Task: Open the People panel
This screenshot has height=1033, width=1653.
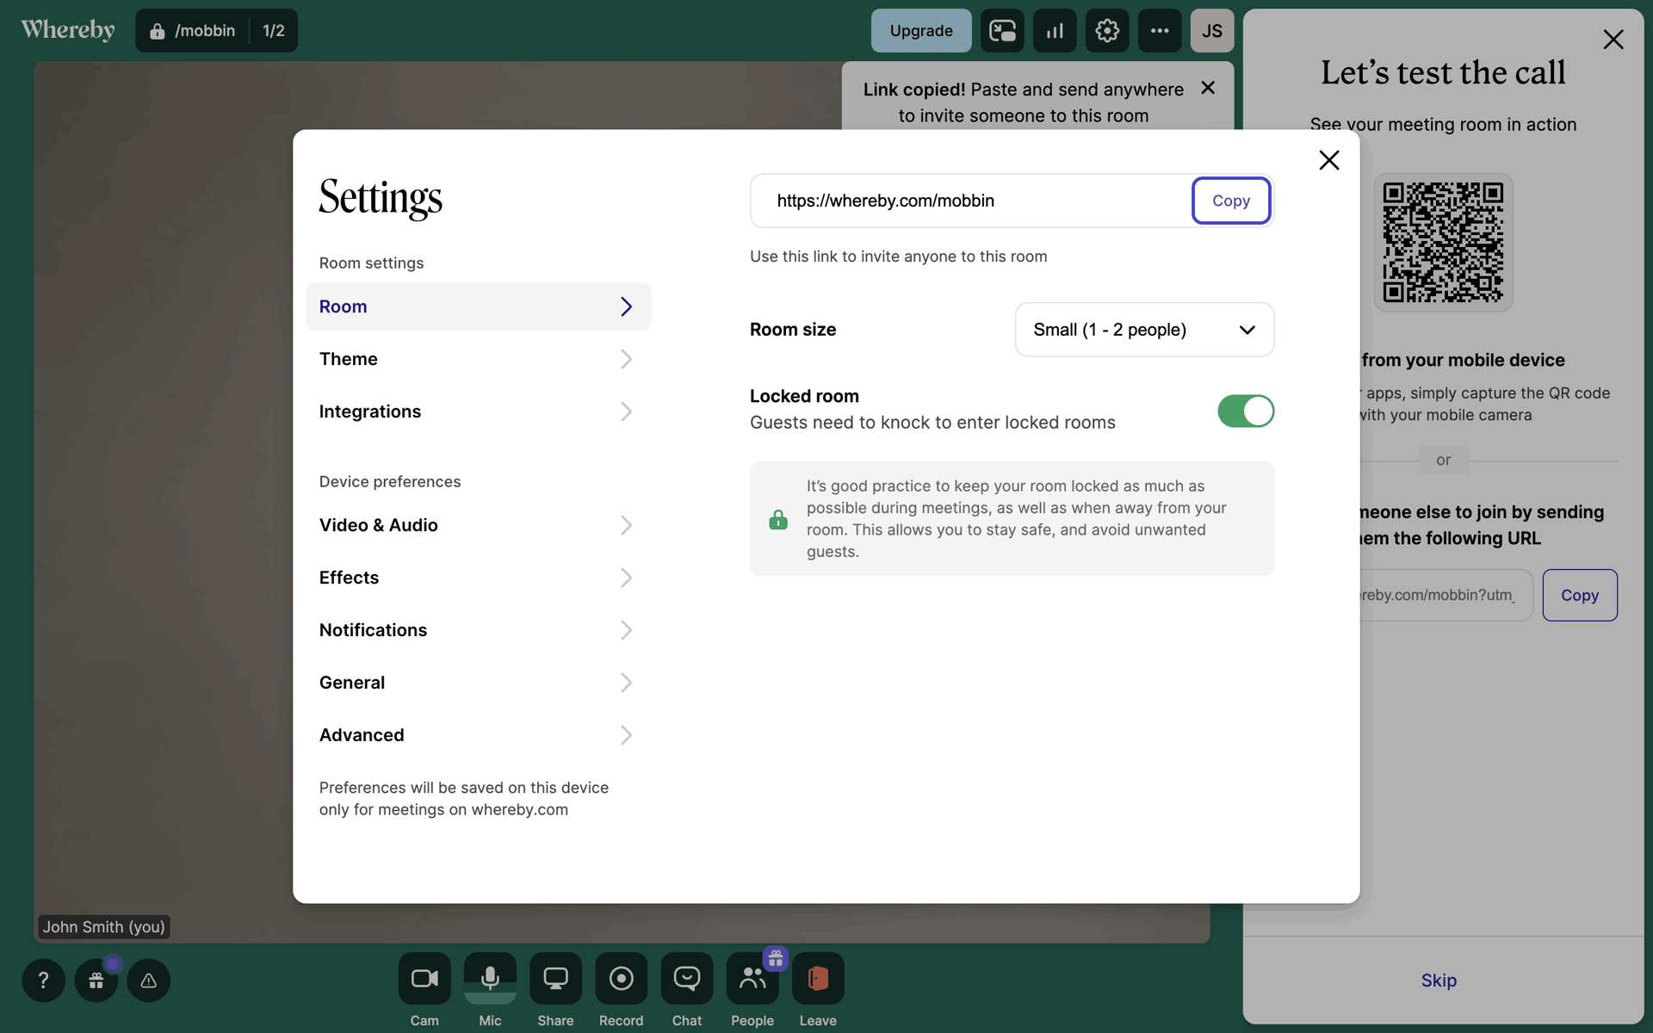Action: pos(752,979)
